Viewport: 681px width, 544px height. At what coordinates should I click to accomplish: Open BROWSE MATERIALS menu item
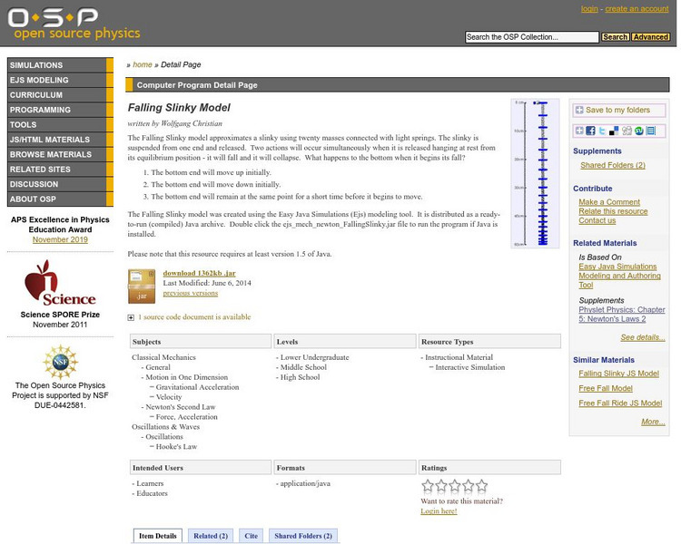pos(60,154)
